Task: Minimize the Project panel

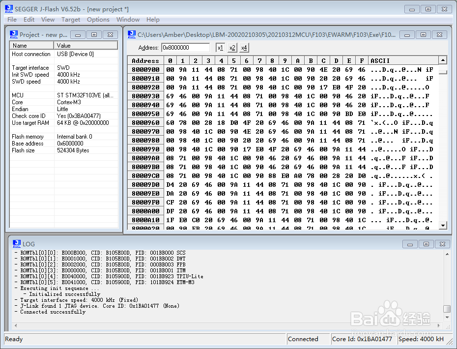Action: tap(78, 35)
